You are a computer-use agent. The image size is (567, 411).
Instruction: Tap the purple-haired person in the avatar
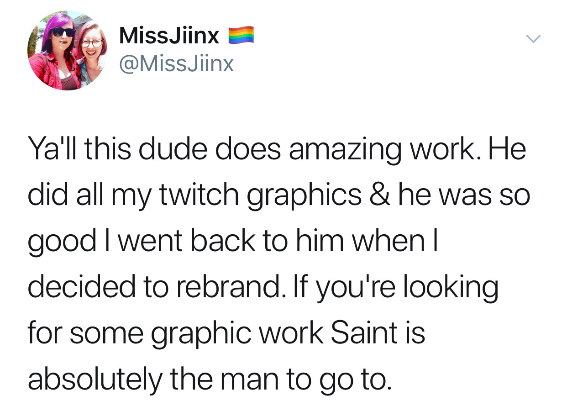pyautogui.click(x=57, y=50)
